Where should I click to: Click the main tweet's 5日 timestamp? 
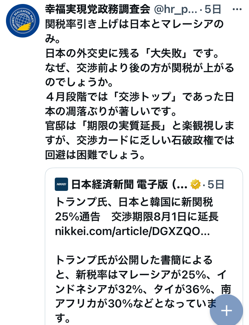click(x=213, y=10)
